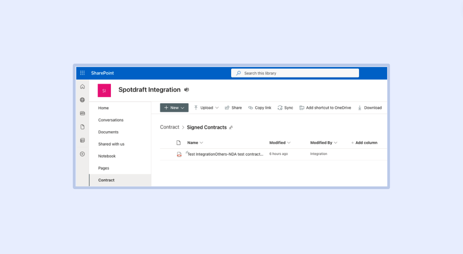Click the pink SI site logo
This screenshot has width=463, height=254.
click(104, 90)
